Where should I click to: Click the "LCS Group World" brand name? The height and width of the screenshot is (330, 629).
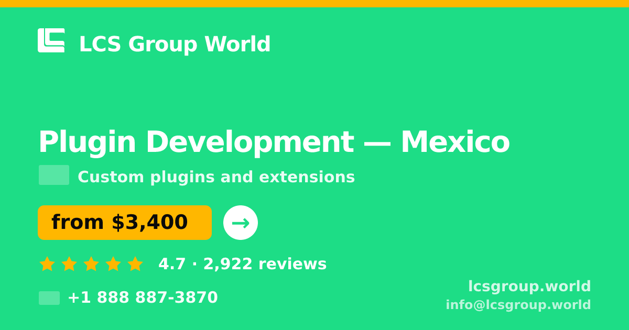pos(175,44)
